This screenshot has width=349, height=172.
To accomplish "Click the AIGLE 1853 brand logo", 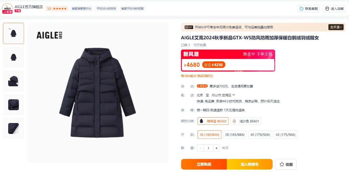I will click(50, 35).
